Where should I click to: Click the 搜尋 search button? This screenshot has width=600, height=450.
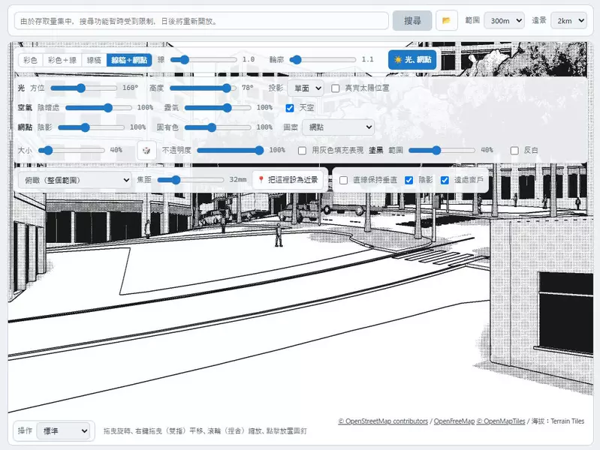pyautogui.click(x=412, y=21)
